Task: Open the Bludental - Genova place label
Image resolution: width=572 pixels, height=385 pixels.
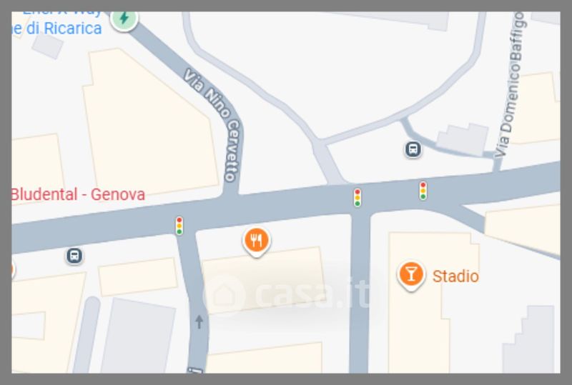Action: point(78,194)
